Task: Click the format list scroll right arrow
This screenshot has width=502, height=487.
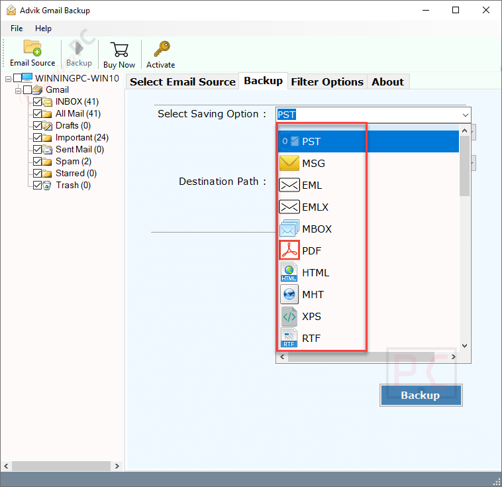Action: pyautogui.click(x=454, y=357)
